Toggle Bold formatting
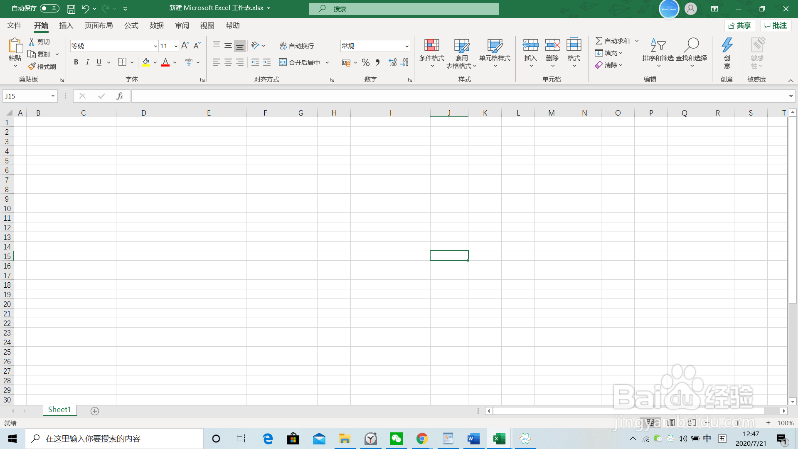The image size is (798, 449). 76,62
